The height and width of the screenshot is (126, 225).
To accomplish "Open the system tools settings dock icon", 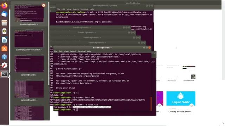I will click(x=4, y=65).
